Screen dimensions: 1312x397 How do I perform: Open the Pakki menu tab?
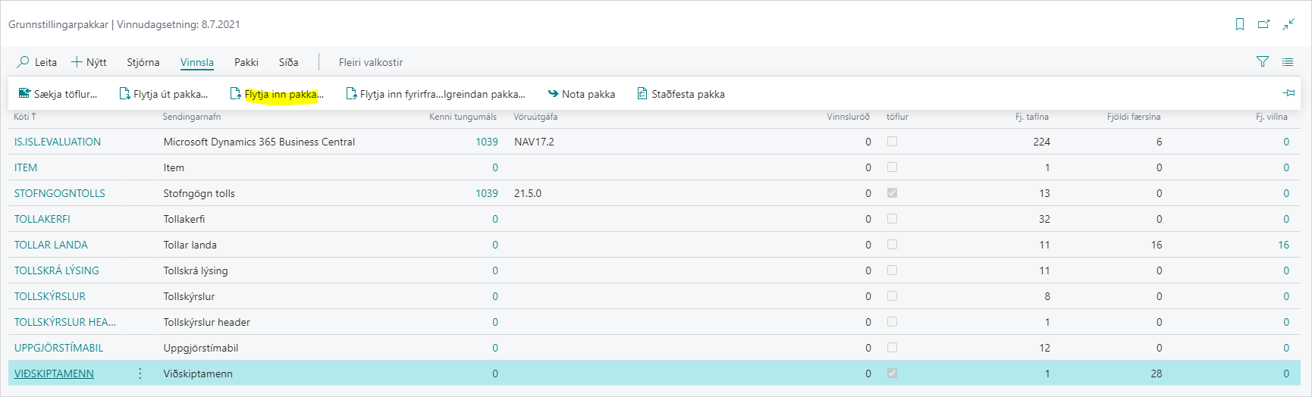(246, 62)
